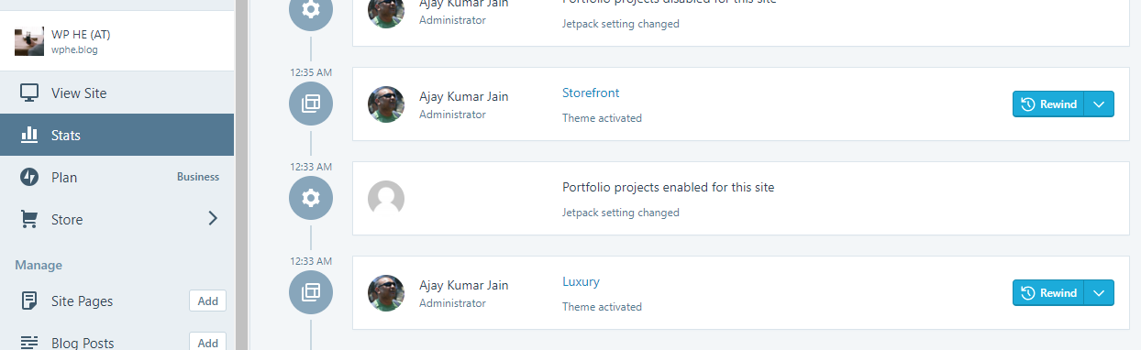Image resolution: width=1141 pixels, height=350 pixels.
Task: Click blank avatar on Portfolio enabled row
Action: (x=386, y=199)
